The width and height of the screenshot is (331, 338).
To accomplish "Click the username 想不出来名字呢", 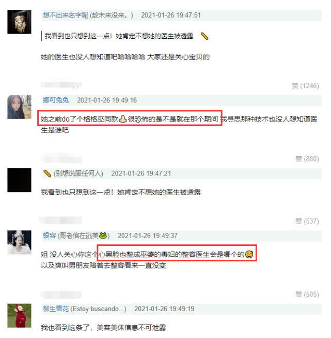I will (x=66, y=15).
